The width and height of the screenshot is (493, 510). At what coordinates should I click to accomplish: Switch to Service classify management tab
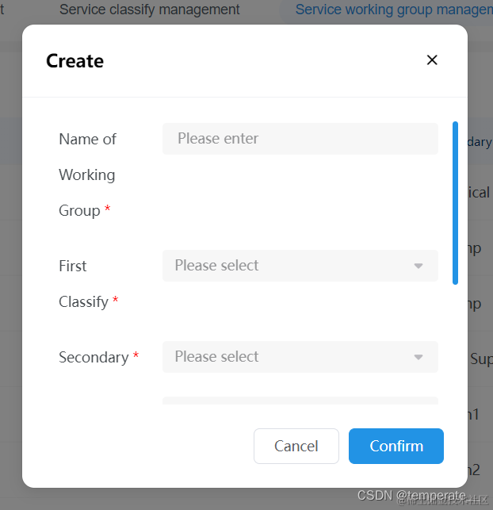coord(149,10)
